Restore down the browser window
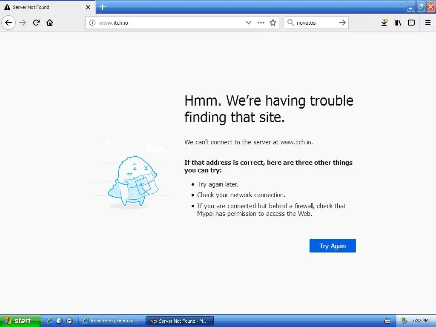The width and height of the screenshot is (436, 327). (421, 7)
